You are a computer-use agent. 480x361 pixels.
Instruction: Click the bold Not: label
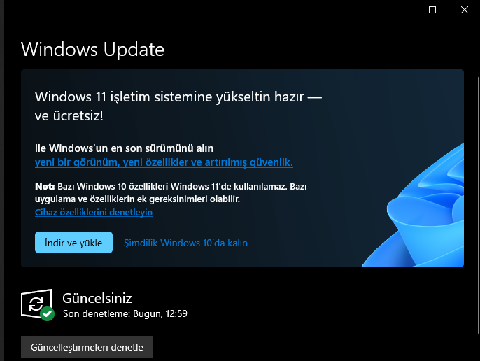coord(45,186)
